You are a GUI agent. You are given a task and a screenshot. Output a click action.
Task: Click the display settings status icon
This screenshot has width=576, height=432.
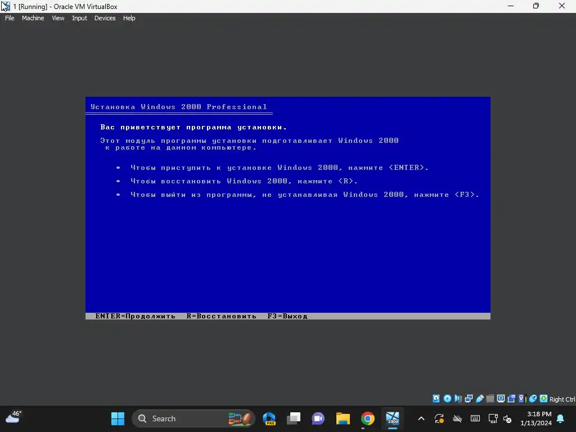501,399
